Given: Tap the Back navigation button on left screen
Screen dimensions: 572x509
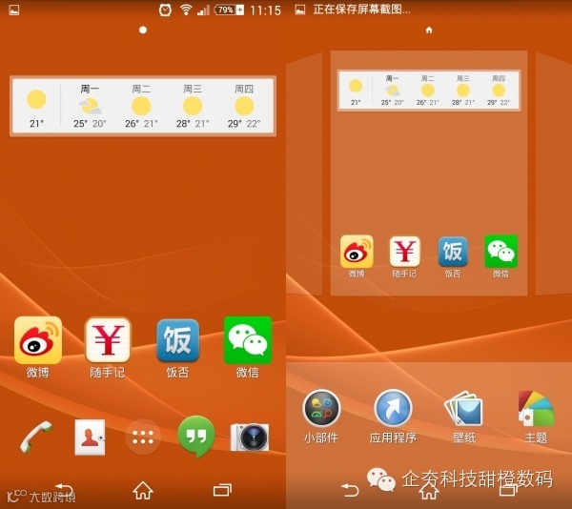Looking at the screenshot, I should point(64,491).
